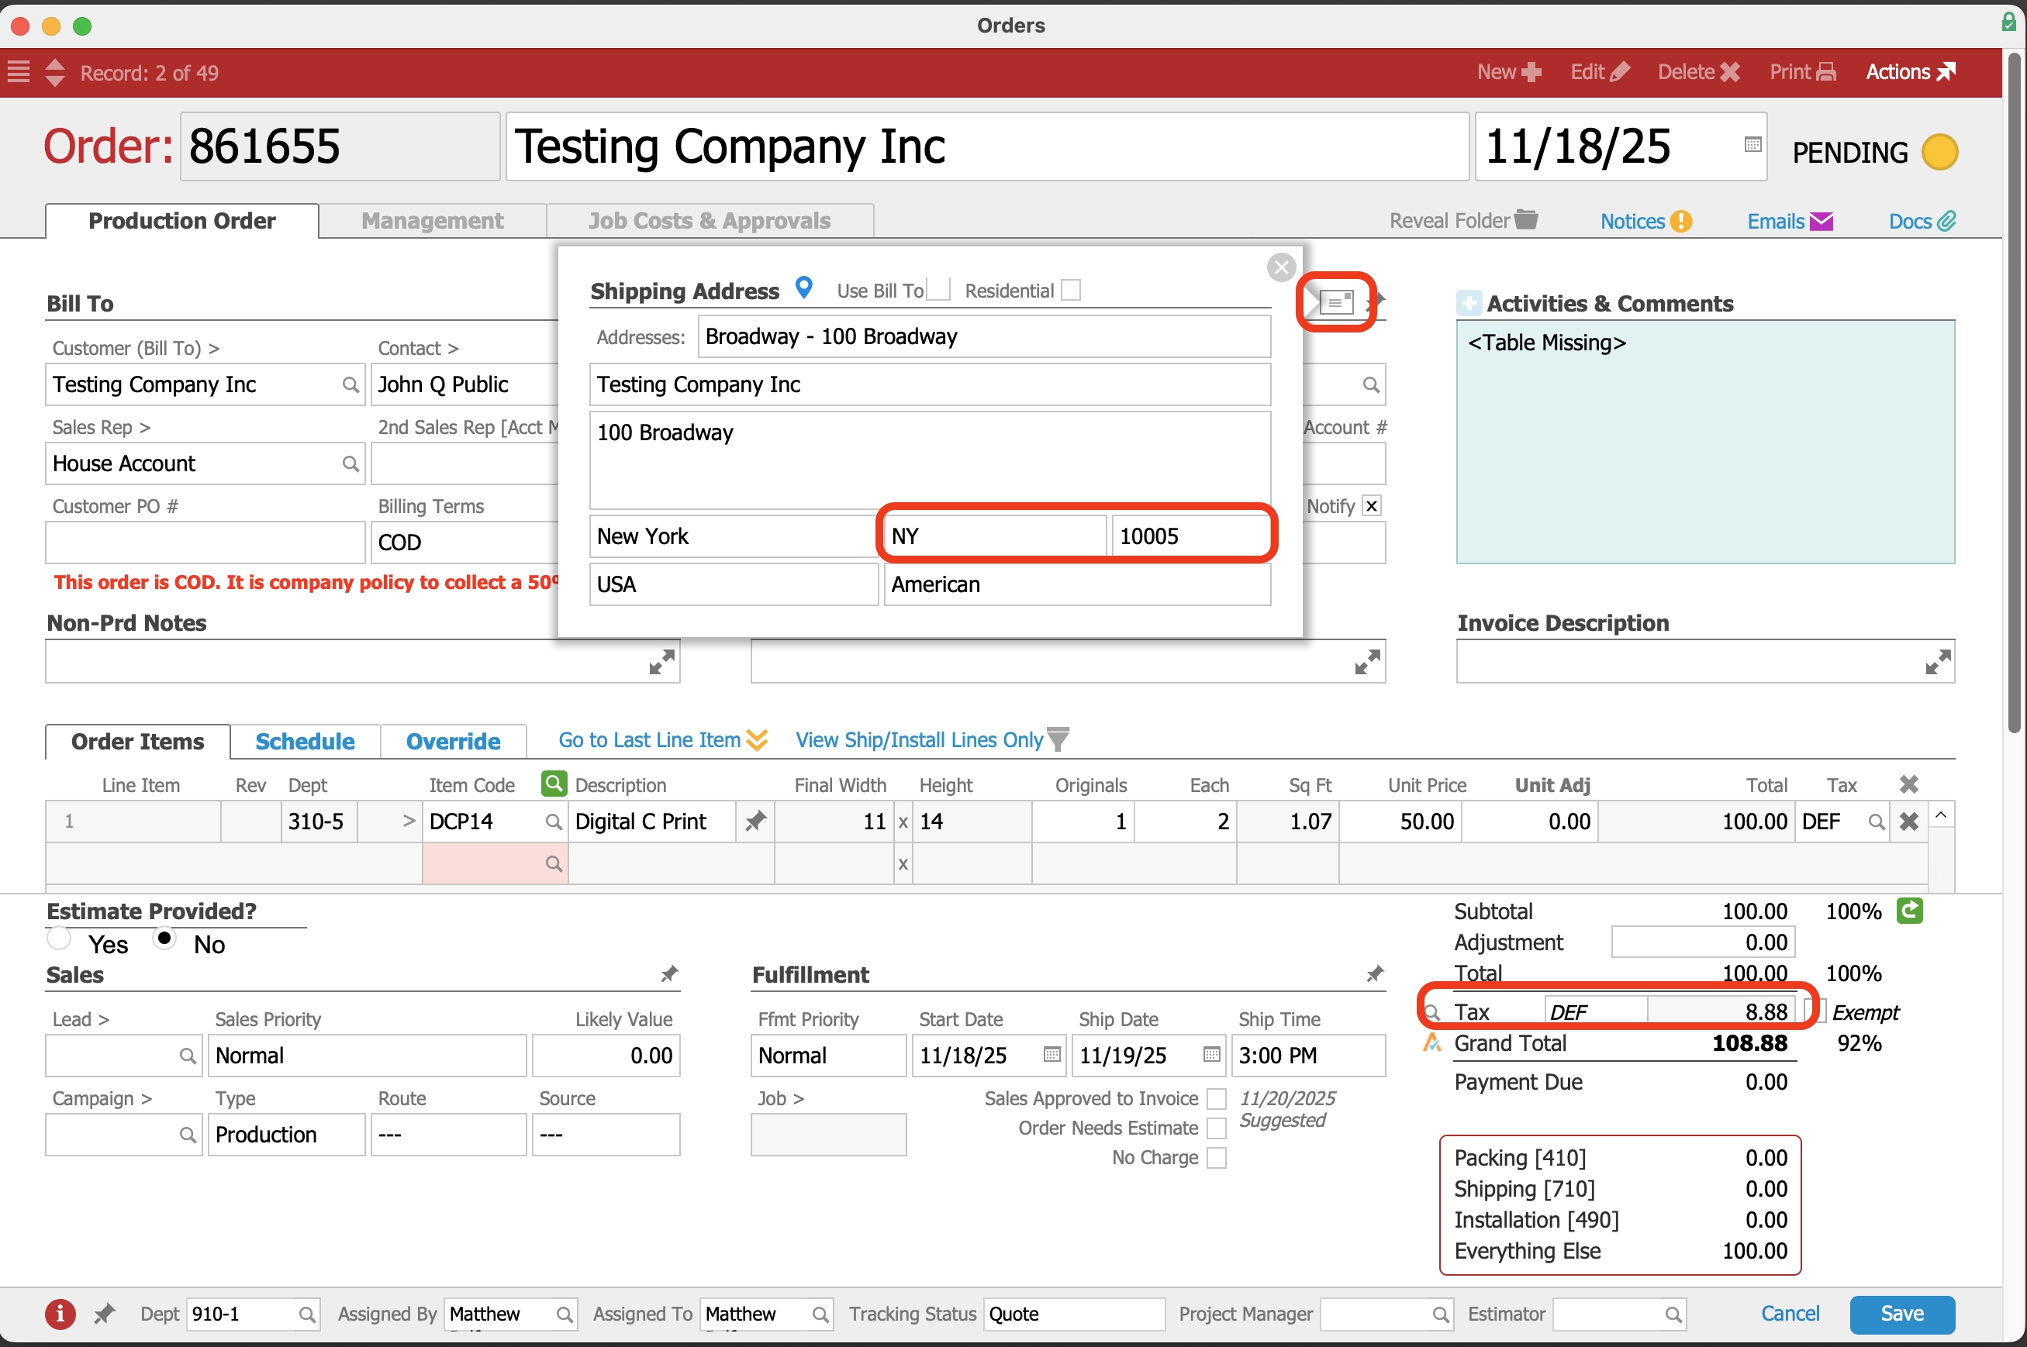Click the address card icon beside popup
Image resolution: width=2027 pixels, height=1347 pixels.
(x=1335, y=301)
